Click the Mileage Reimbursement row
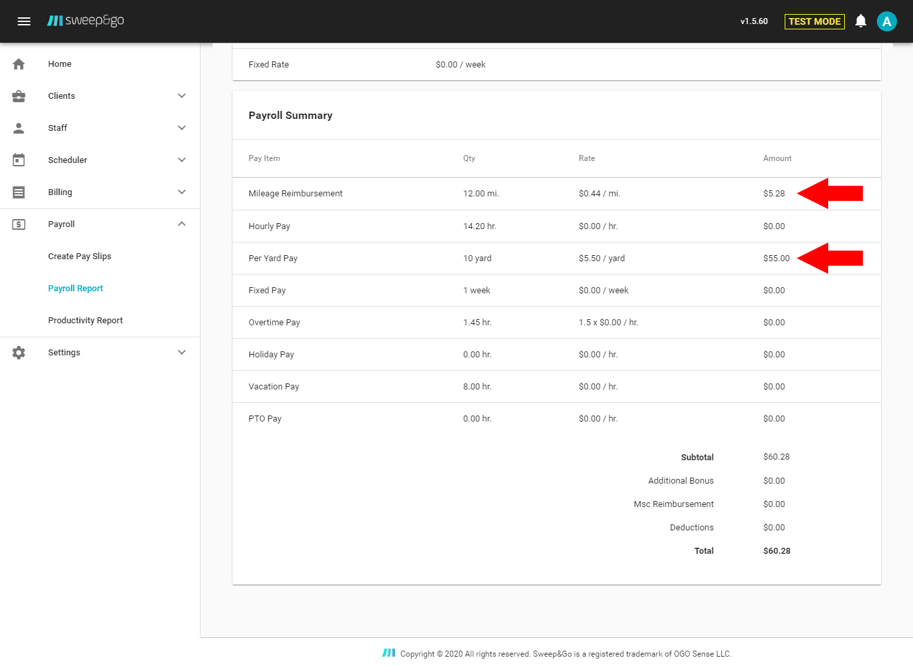This screenshot has height=666, width=913. [x=295, y=194]
